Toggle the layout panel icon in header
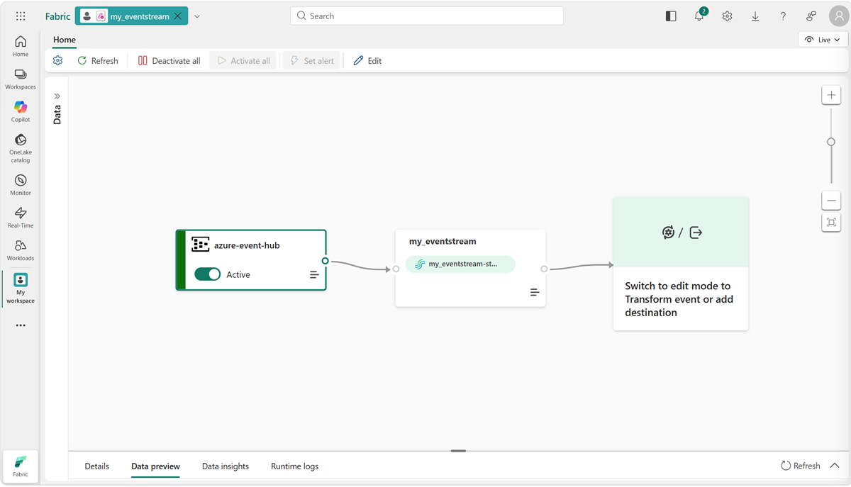851x487 pixels. coord(671,16)
